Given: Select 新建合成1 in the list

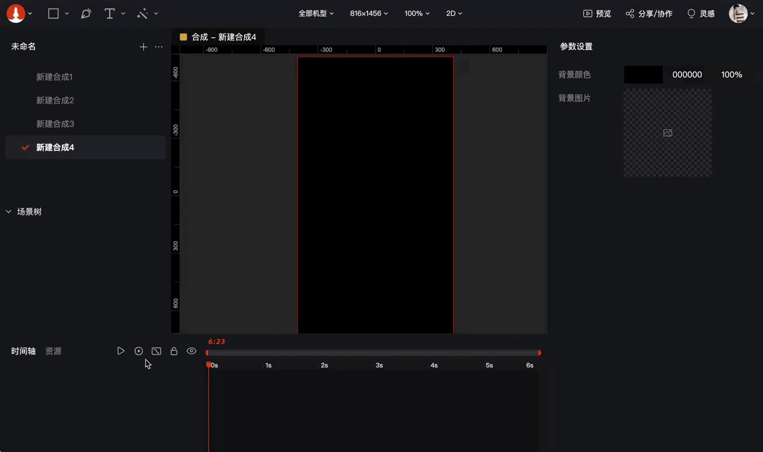Looking at the screenshot, I should tap(86, 77).
